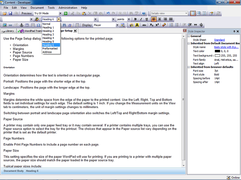
Task: Undo the last action
Action: tap(108, 13)
